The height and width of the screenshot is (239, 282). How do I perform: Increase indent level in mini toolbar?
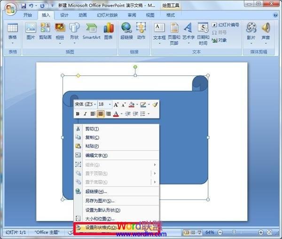pos(135,114)
